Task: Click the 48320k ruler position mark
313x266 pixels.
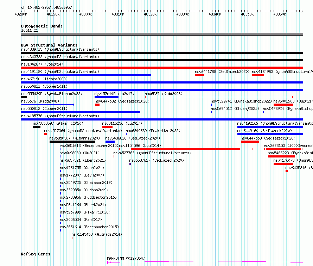Action: (150, 14)
